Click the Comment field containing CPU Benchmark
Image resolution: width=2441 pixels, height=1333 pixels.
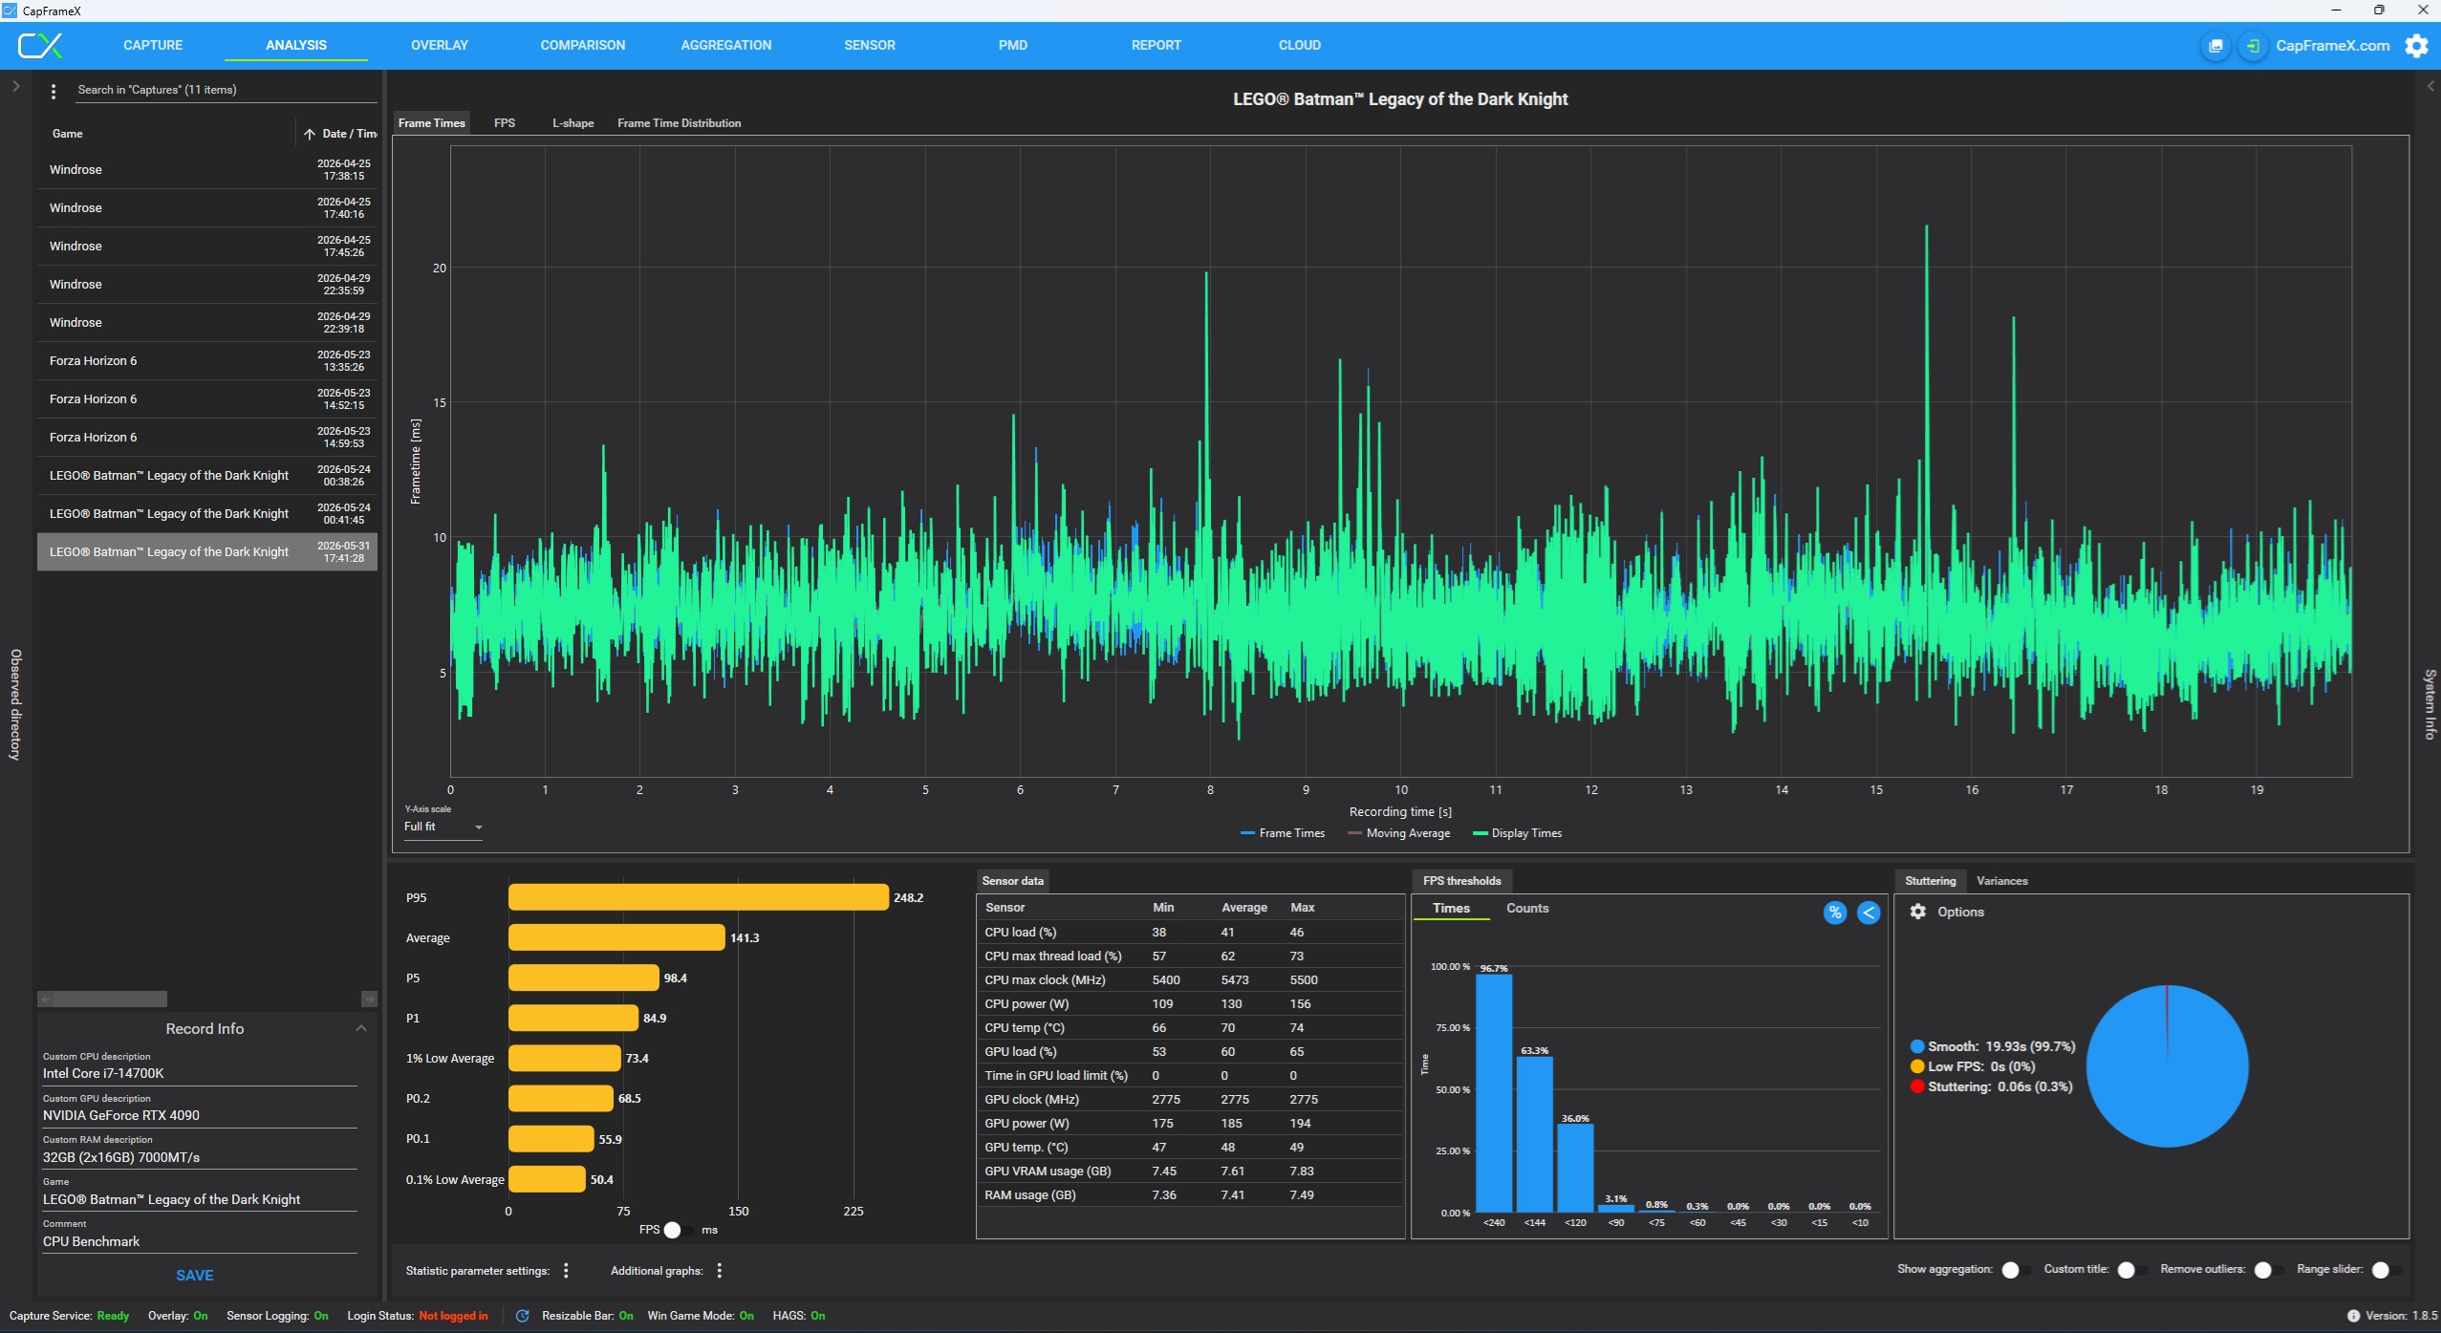200,1241
